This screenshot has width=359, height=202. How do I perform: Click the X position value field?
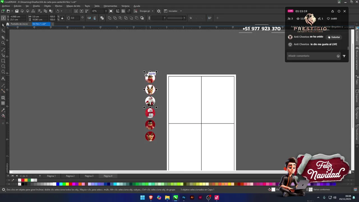[17, 17]
